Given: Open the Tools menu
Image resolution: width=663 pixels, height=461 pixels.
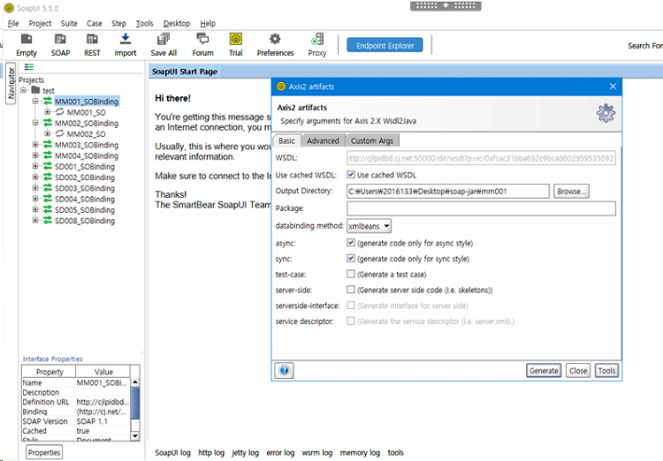Looking at the screenshot, I should click(x=145, y=23).
